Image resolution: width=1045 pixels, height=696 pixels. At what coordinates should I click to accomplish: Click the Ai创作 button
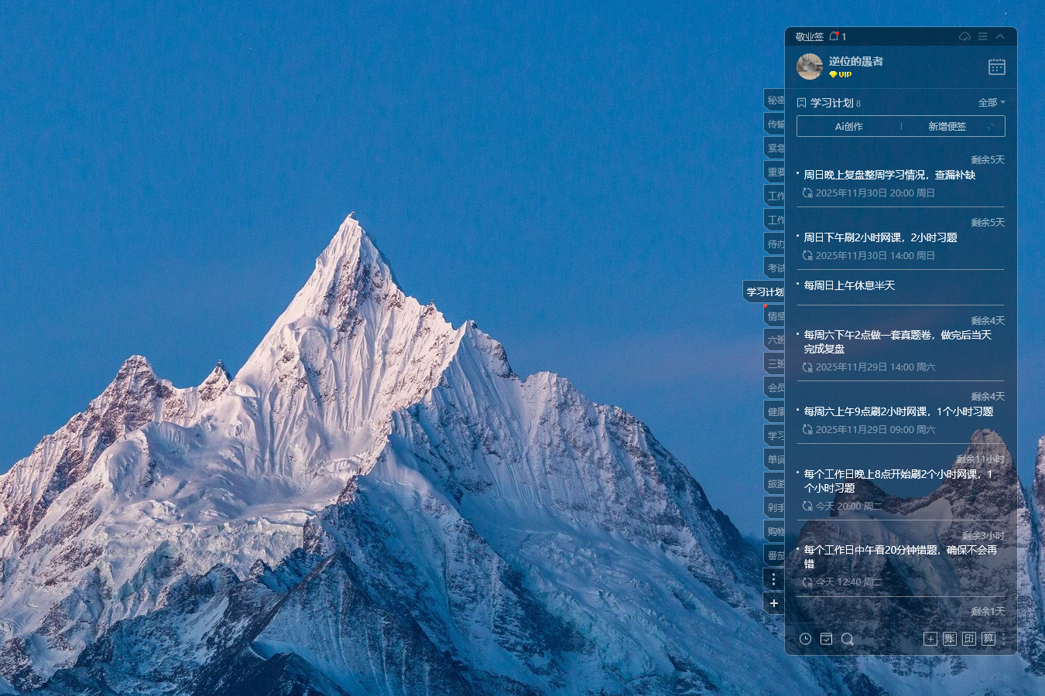click(848, 126)
